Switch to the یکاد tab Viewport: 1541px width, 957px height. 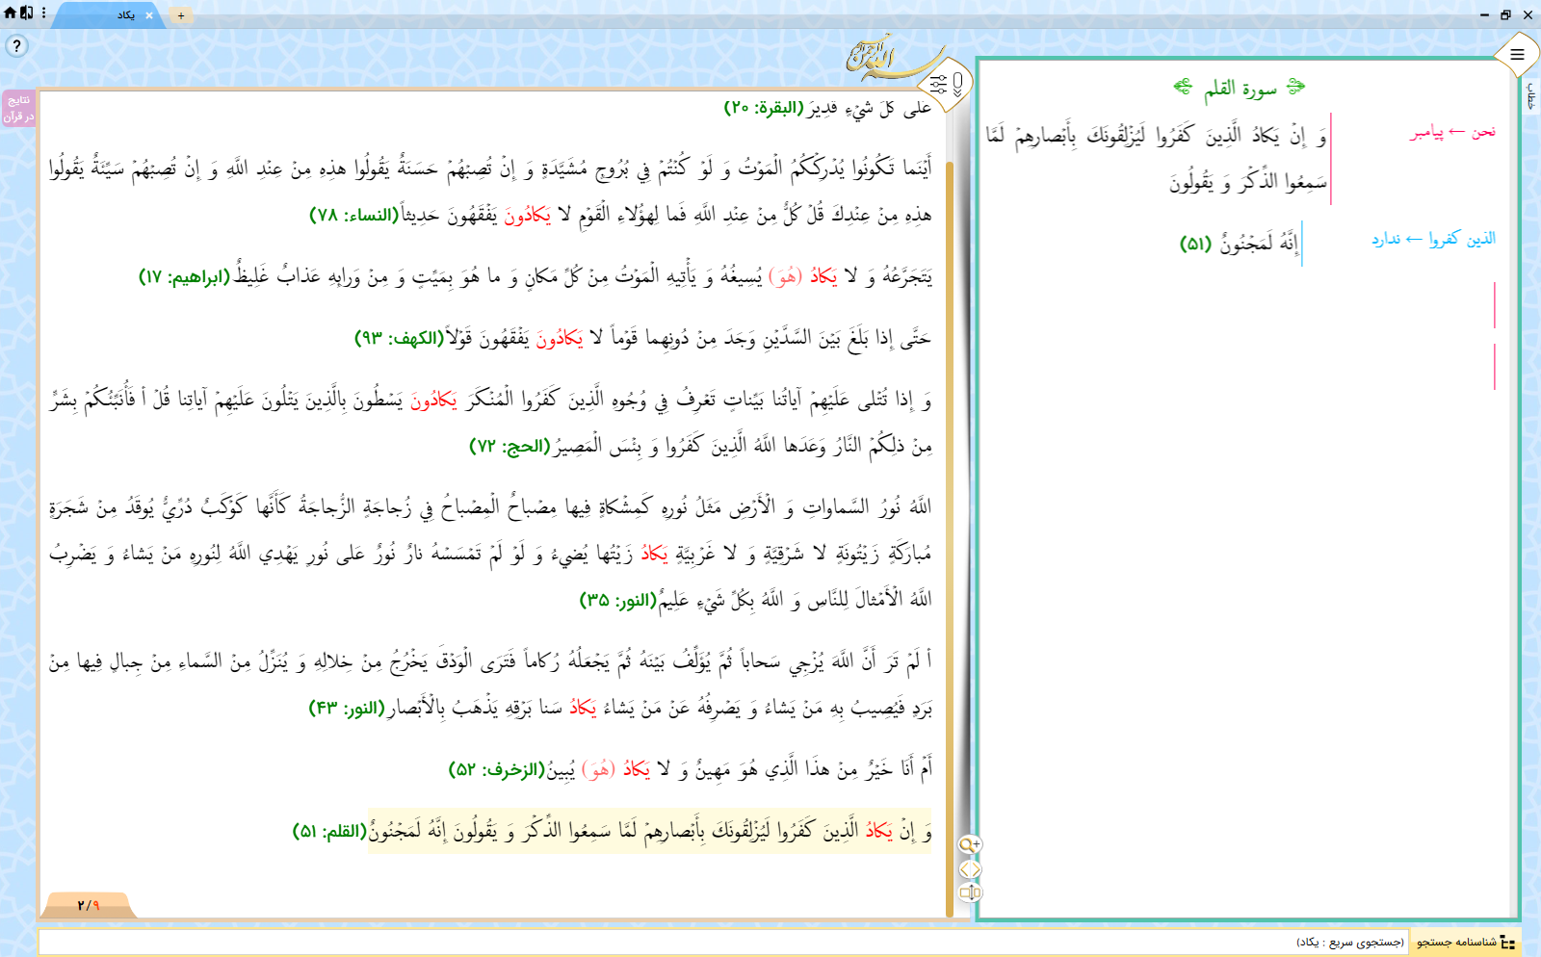(x=125, y=15)
